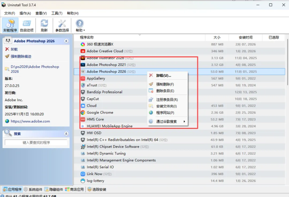The height and width of the screenshot is (197, 289).
Task: Click the 已追踪 column header
Action: 274,38
